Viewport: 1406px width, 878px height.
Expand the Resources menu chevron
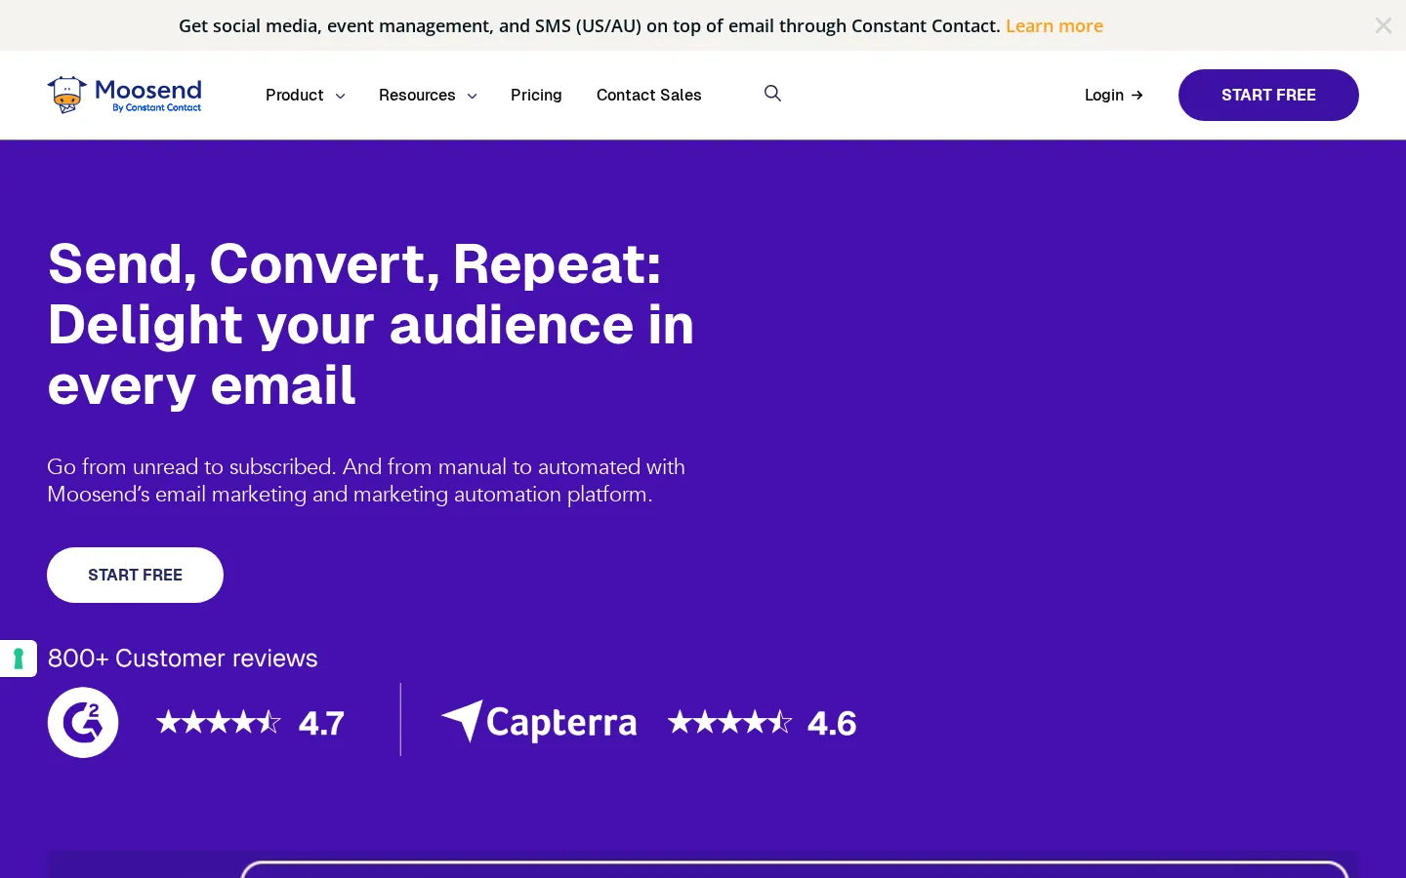(x=472, y=96)
